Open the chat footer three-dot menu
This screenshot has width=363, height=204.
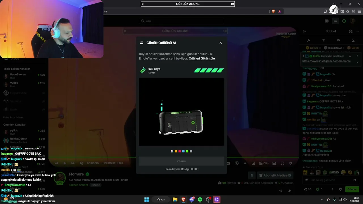pos(332,189)
